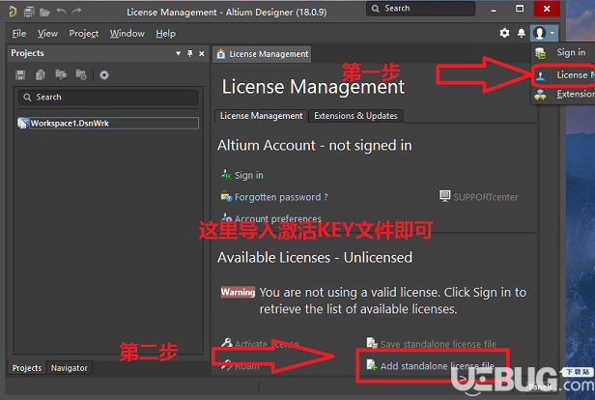Click the Save icon in Projects panel toolbar
This screenshot has height=400, width=595.
(20, 74)
